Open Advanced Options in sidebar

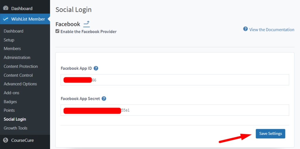coord(20,84)
